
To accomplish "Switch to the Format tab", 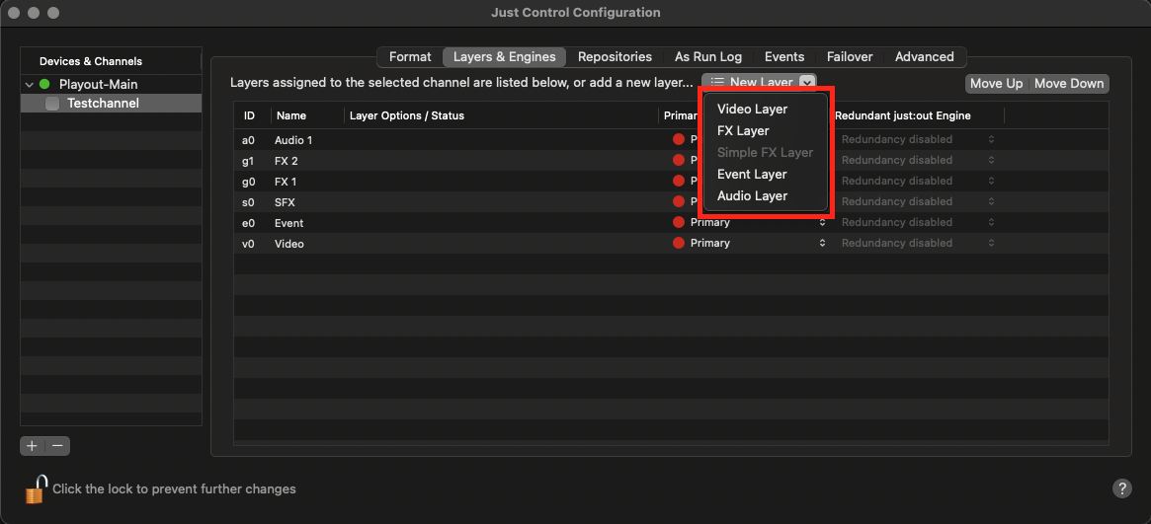I will pyautogui.click(x=410, y=56).
